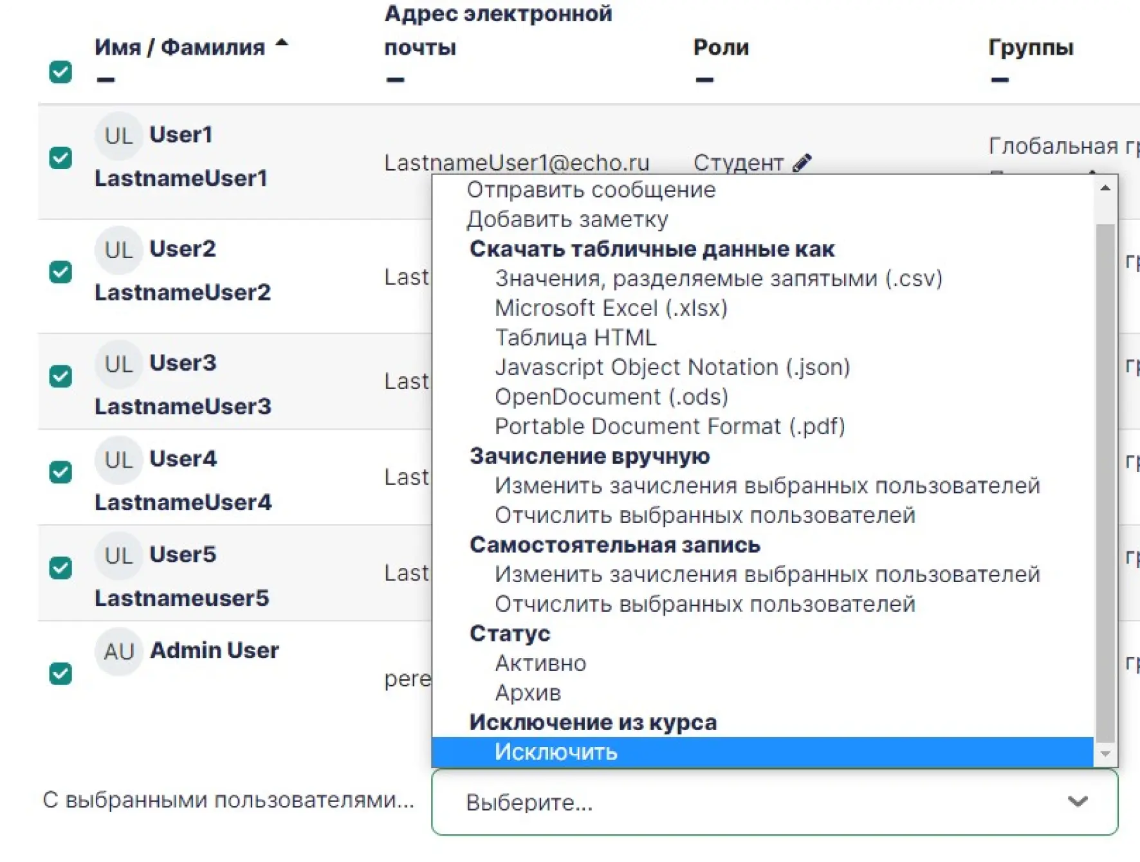1140x862 pixels.
Task: Click the scrollbar up arrow in dropdown list
Action: click(1105, 188)
